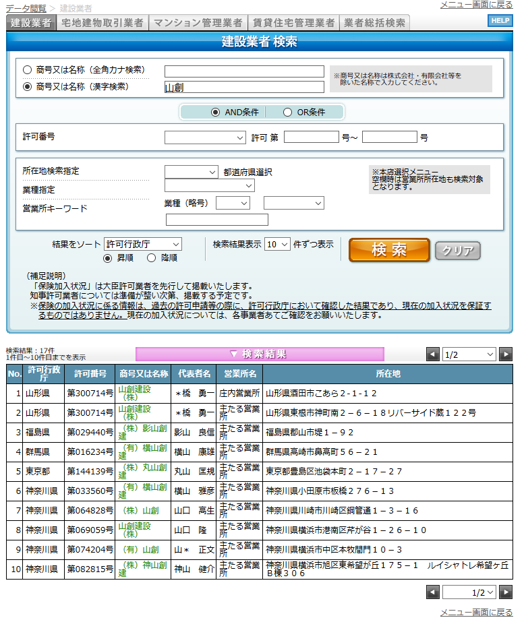Choose the OR条件 radio option
This screenshot has width=526, height=622.
tap(287, 113)
